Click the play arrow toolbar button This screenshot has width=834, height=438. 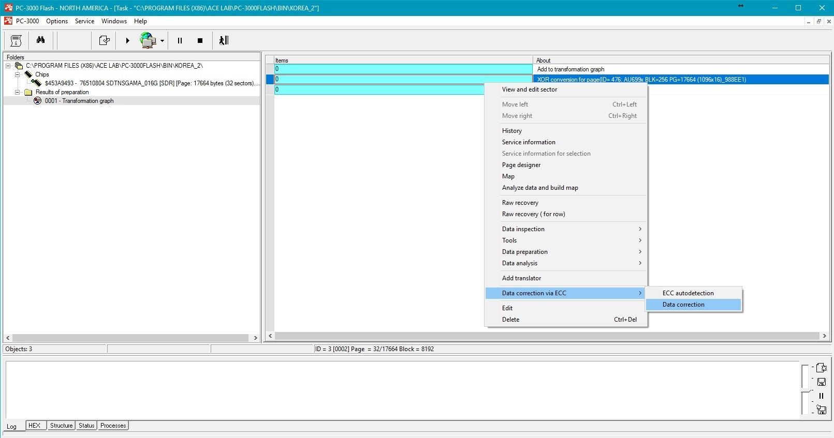pos(127,40)
